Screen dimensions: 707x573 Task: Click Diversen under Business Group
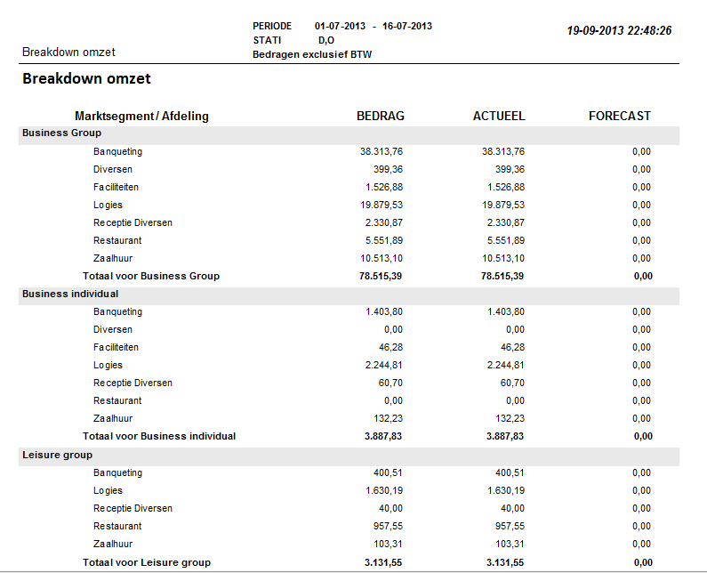113,170
